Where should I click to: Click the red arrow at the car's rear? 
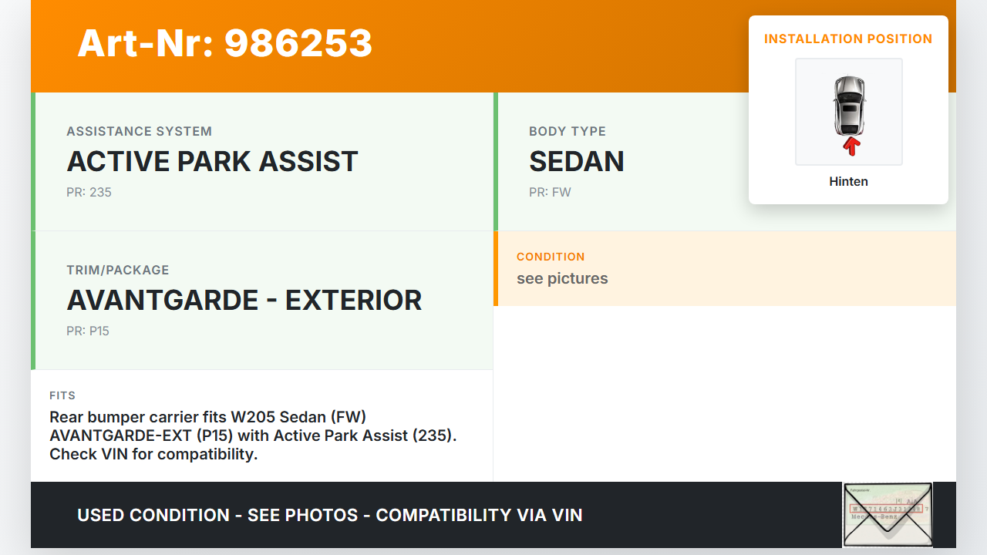[851, 146]
